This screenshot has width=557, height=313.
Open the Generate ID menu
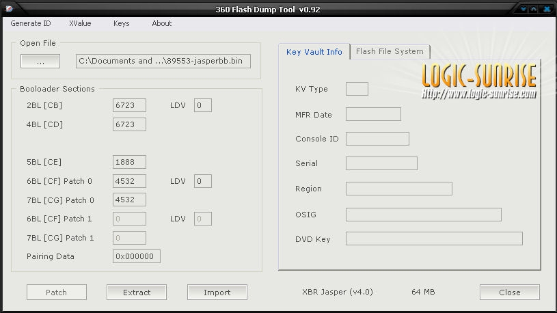tap(31, 23)
